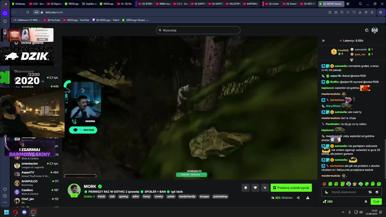Open a new tab with plus
The image size is (386, 217).
pos(348,4)
